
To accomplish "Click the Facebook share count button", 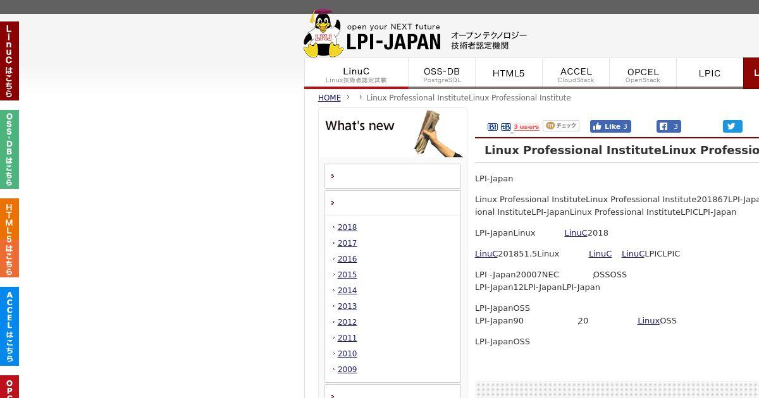I will pyautogui.click(x=669, y=126).
